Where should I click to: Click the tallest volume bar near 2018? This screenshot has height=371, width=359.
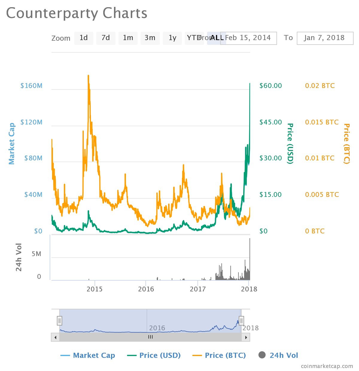click(250, 259)
